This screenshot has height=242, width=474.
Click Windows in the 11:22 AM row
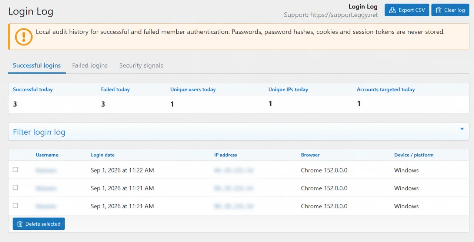pyautogui.click(x=406, y=170)
